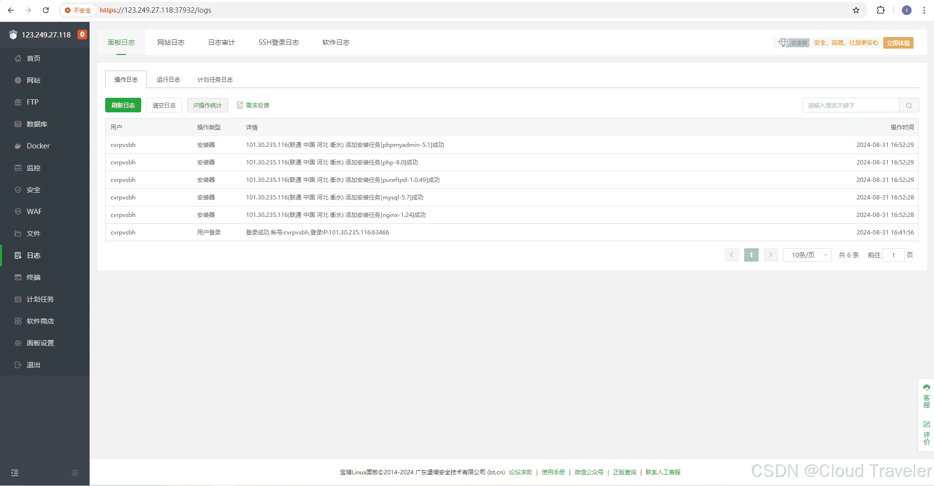Open the WAF firewall section
Viewport: 934px width, 486px height.
tap(34, 212)
